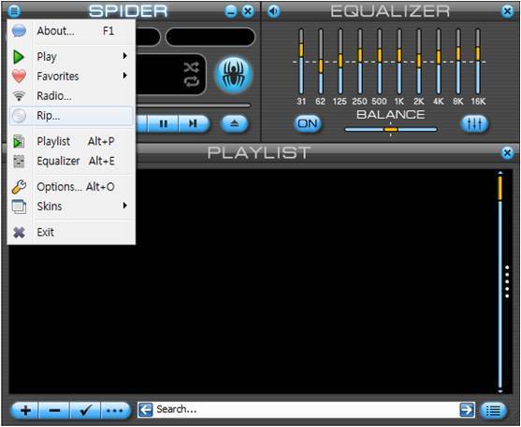Image resolution: width=521 pixels, height=427 pixels.
Task: Select About... menu entry
Action: (x=71, y=31)
